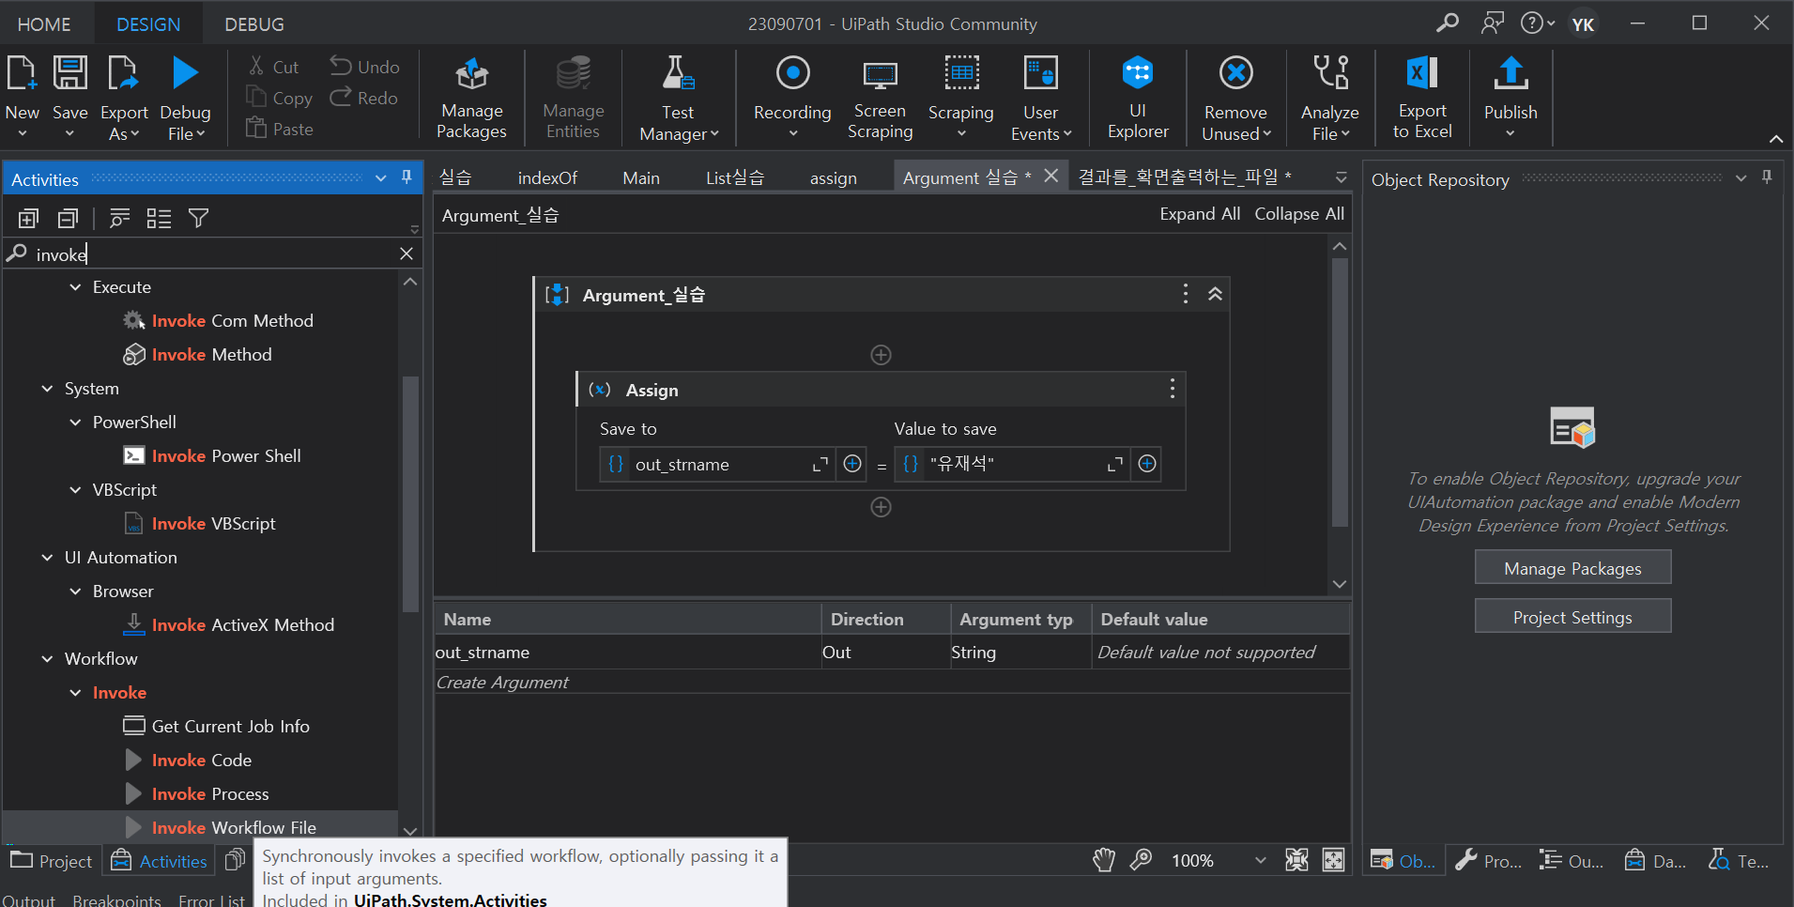Close the Argument 실습 tab
The width and height of the screenshot is (1794, 907).
1051,176
